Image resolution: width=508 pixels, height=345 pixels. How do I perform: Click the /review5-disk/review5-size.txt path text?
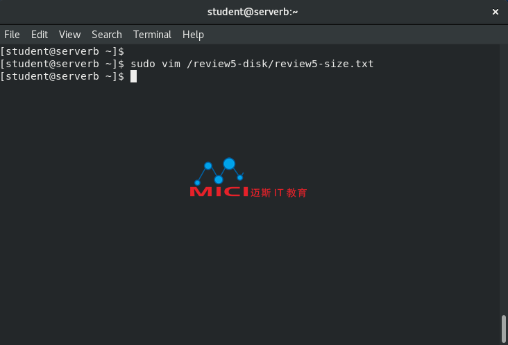[280, 64]
